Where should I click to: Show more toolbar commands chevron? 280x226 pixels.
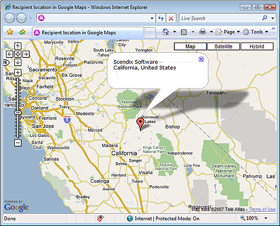coord(274,28)
